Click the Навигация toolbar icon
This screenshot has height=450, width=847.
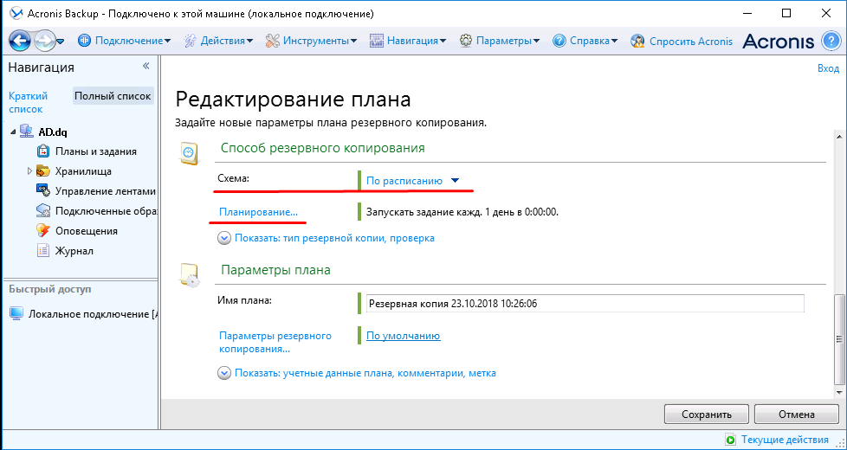(x=377, y=41)
